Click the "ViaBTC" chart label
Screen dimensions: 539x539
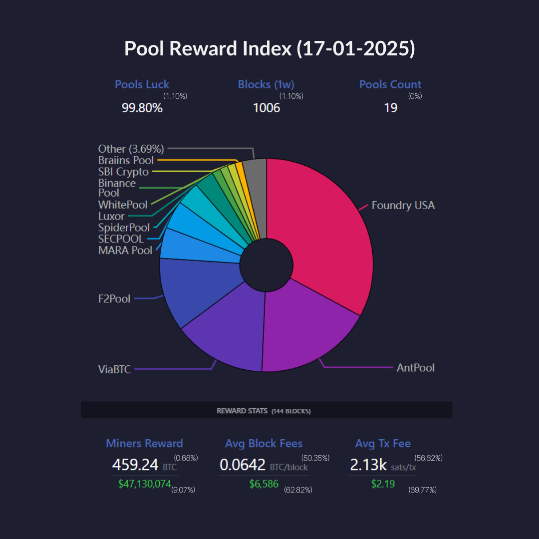pyautogui.click(x=114, y=369)
